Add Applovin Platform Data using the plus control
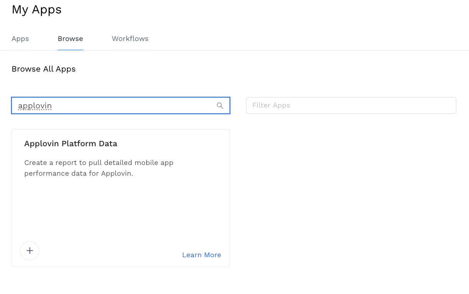Screen dimensions: 469x294 click(30, 251)
